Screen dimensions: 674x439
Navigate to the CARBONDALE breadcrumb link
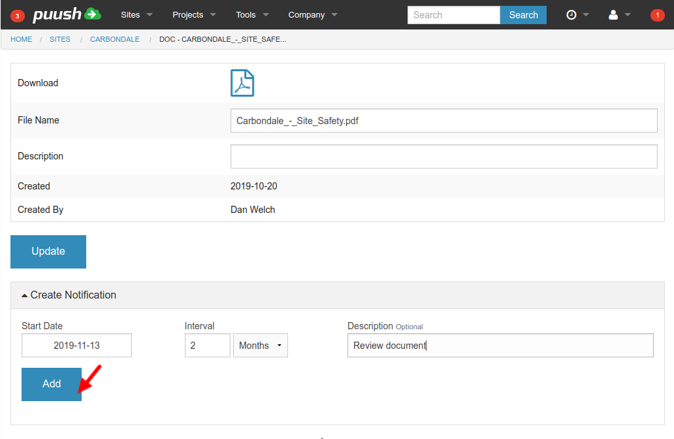[x=114, y=39]
